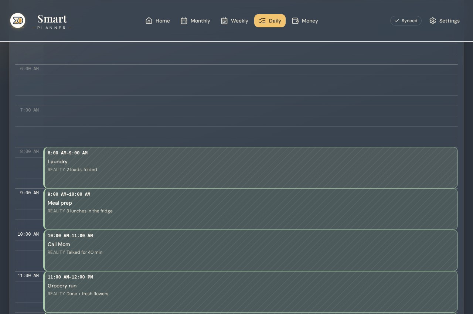Click the 11:00 AM hour label in the time gutter
Viewport: 473px width, 314px height.
click(28, 276)
